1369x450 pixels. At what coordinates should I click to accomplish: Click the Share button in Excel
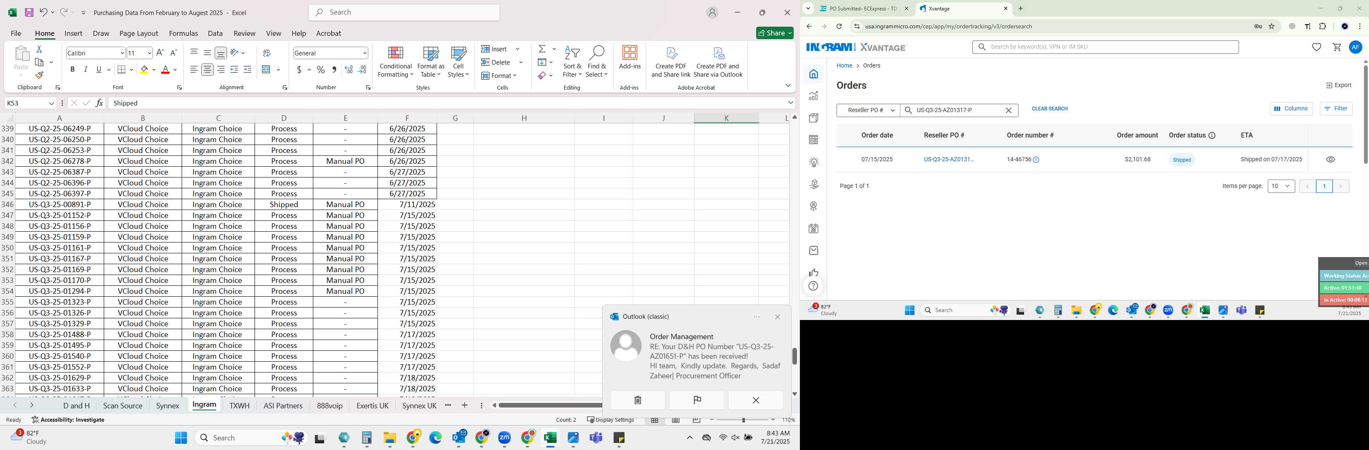coord(774,33)
